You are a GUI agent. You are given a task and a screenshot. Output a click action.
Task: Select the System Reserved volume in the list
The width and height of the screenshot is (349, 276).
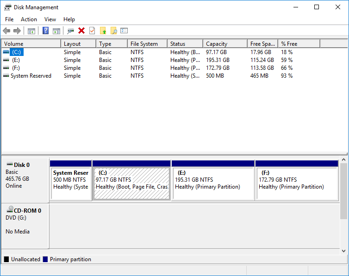31,76
